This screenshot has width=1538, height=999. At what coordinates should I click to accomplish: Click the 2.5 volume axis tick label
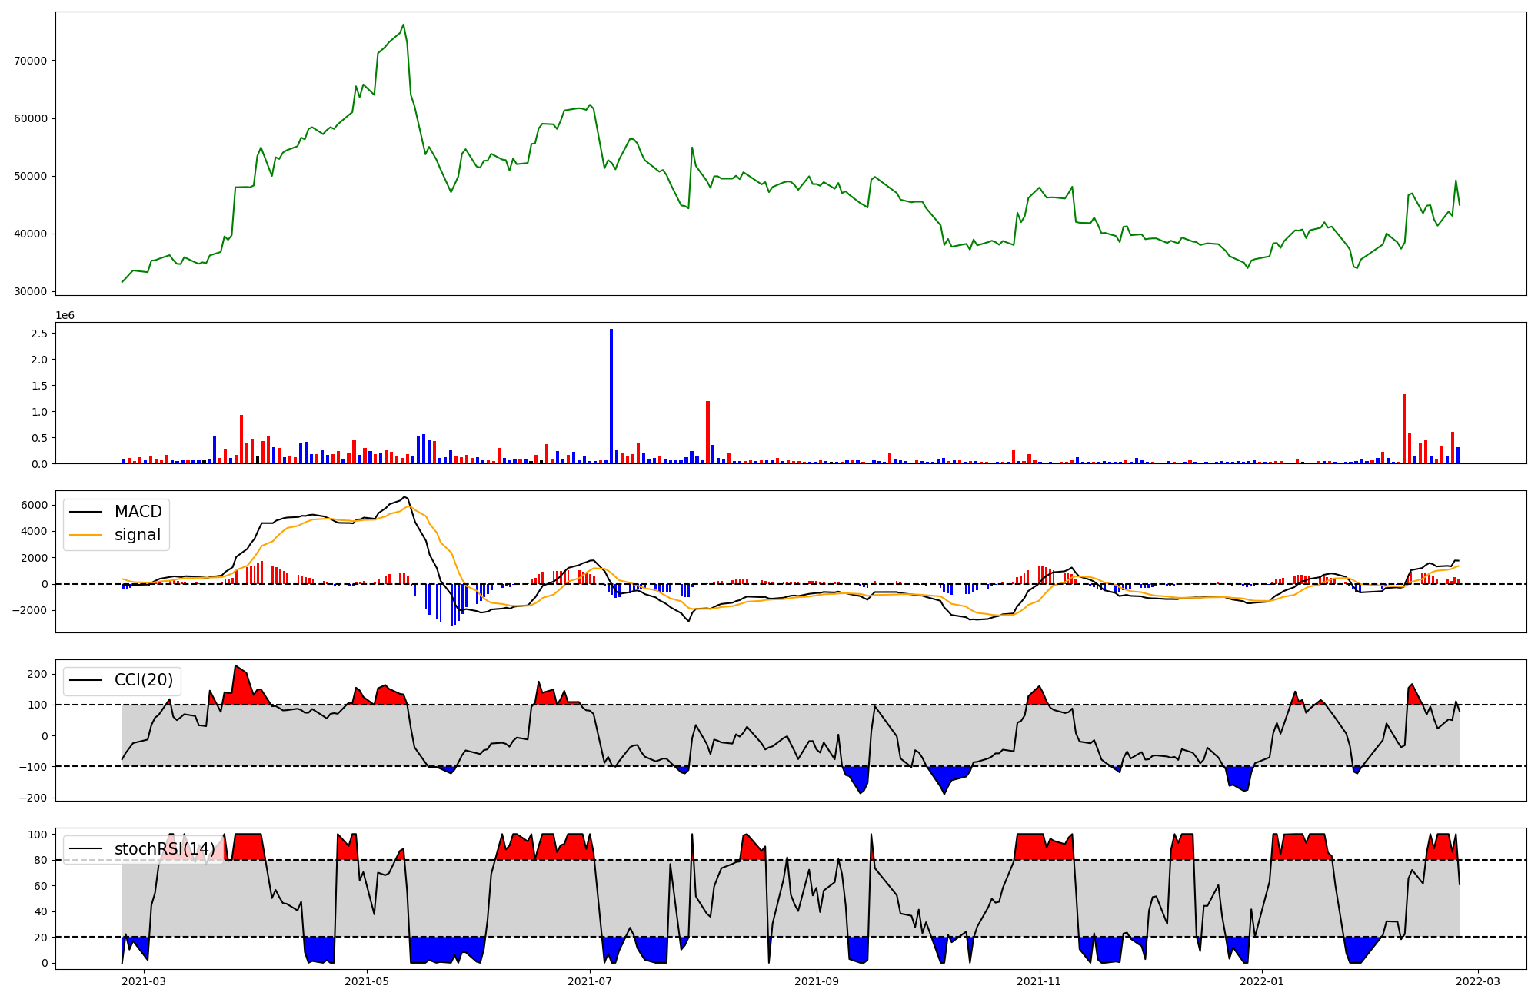point(39,334)
